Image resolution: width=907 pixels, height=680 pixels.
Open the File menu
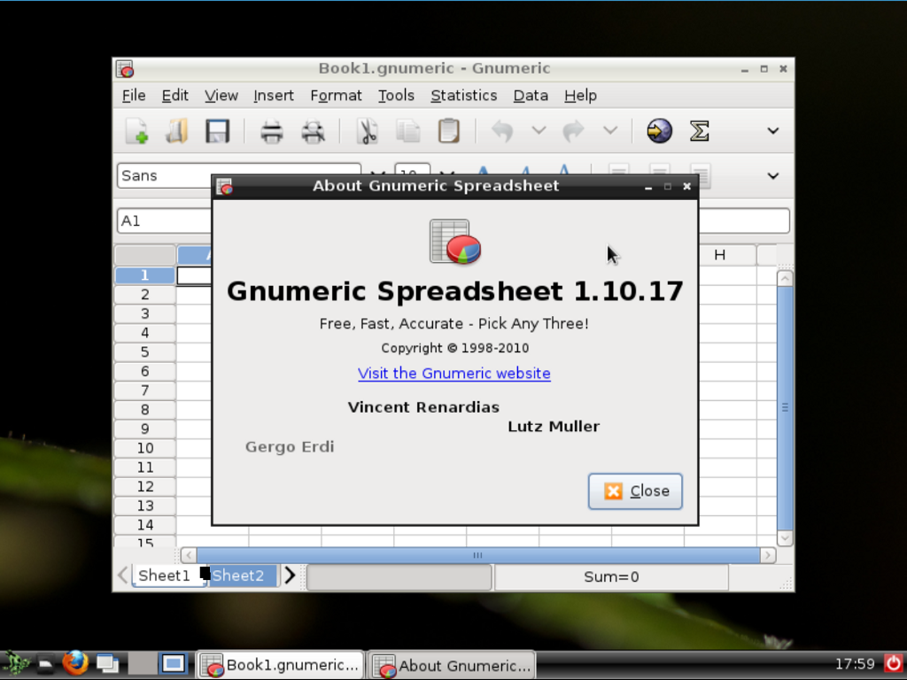click(134, 96)
